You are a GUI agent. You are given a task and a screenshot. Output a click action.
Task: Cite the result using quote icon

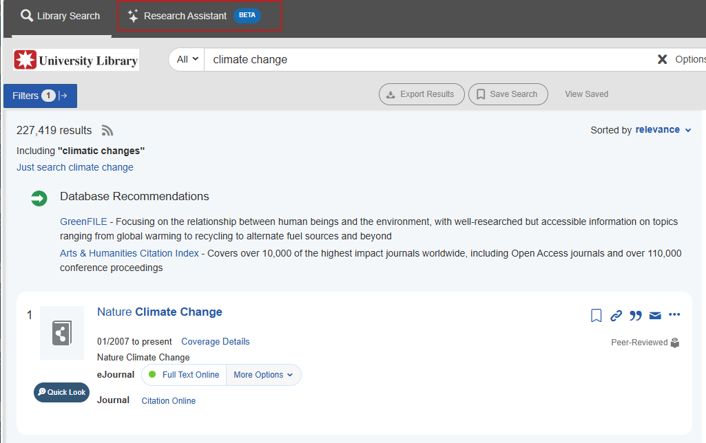click(635, 316)
